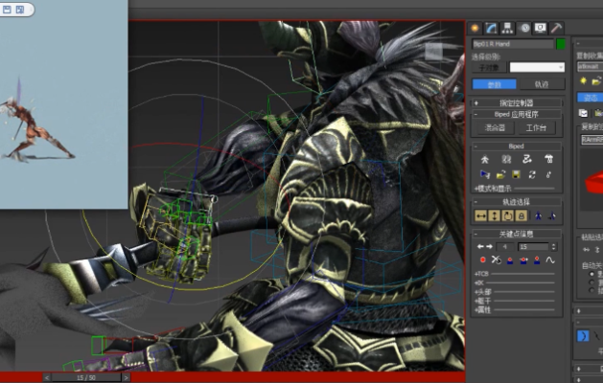Image resolution: width=603 pixels, height=383 pixels.
Task: Click the red Set Key dot
Action: pos(482,260)
